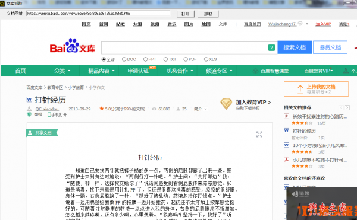Viewport: 357px width, 220px height.
Task: Click the 悬赏文档 button
Action: point(330,47)
